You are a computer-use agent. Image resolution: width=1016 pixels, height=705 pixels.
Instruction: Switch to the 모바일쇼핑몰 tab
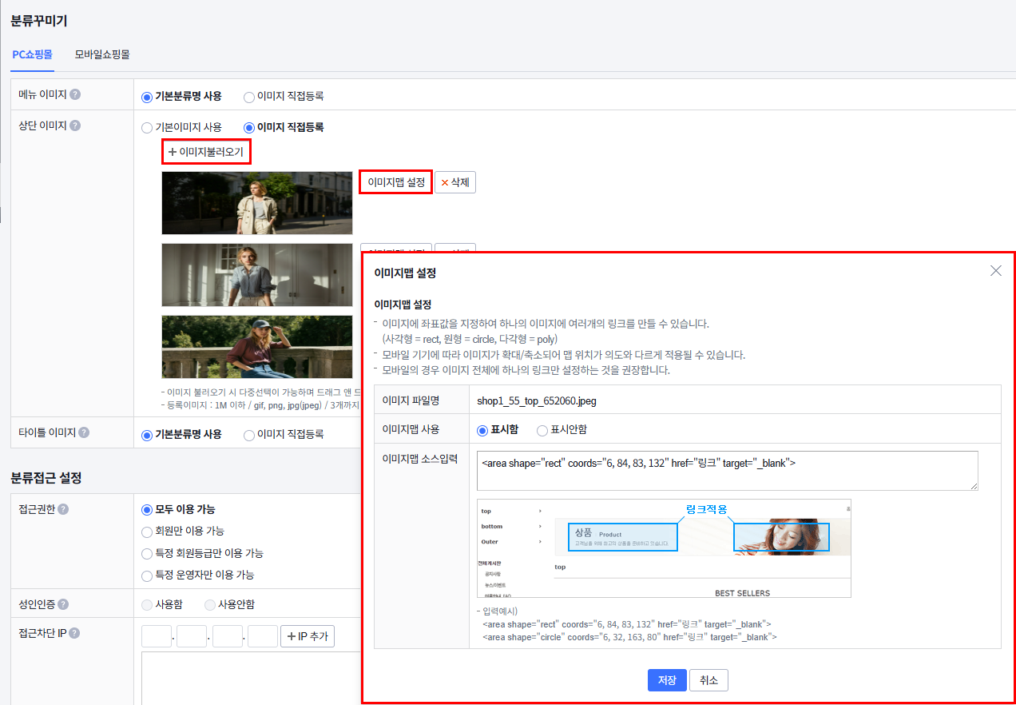tap(102, 54)
